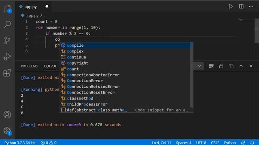Image resolution: width=259 pixels, height=145 pixels.
Task: Choose def abstract class method snippet
Action: [125, 110]
